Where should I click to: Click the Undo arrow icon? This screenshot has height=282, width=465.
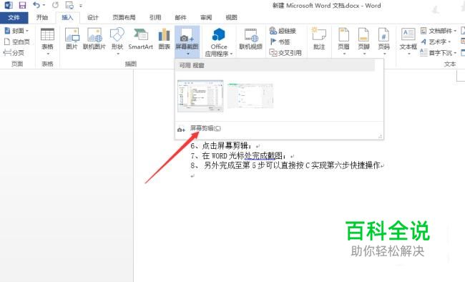tap(36, 5)
